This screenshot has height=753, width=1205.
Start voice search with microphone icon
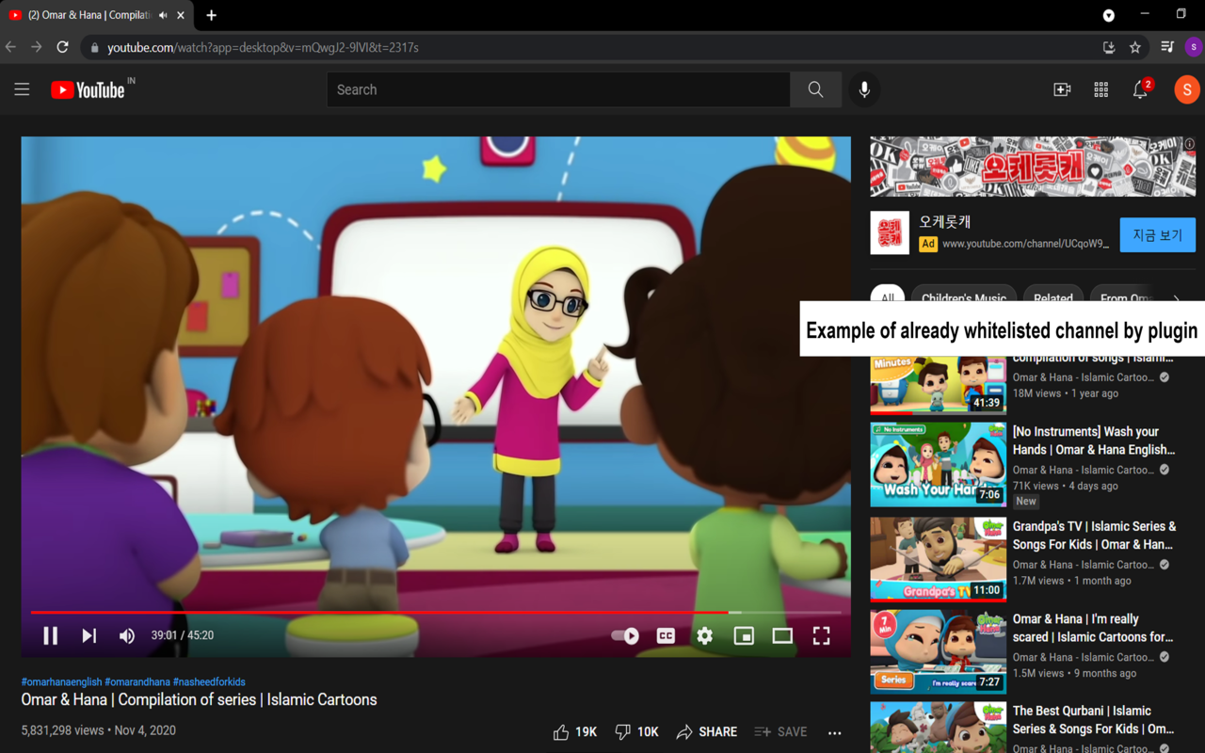pyautogui.click(x=864, y=89)
